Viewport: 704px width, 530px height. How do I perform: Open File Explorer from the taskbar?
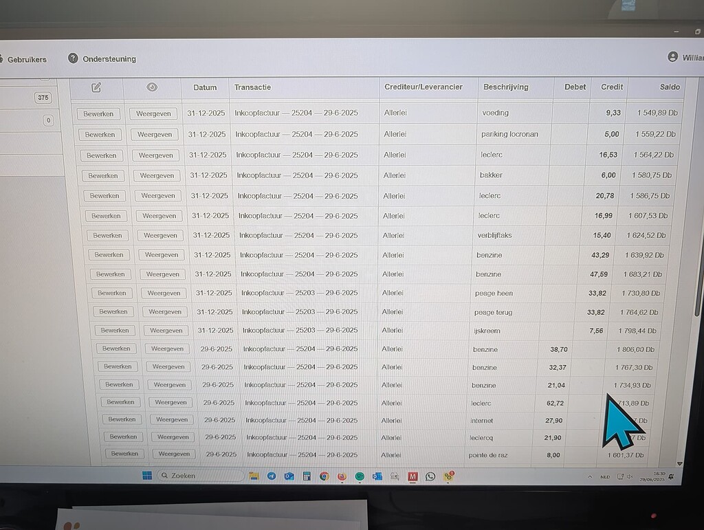[254, 475]
